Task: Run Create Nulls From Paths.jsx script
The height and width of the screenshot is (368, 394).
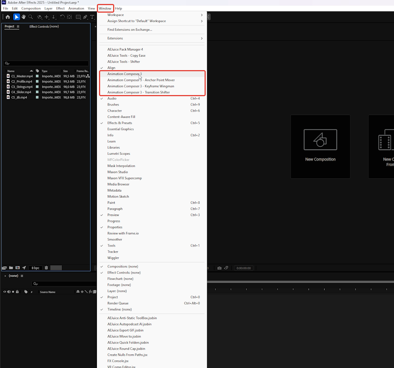Action: tap(152, 355)
